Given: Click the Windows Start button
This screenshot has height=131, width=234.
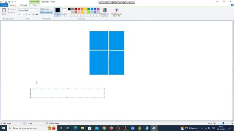Looking at the screenshot, I should tap(3, 128).
